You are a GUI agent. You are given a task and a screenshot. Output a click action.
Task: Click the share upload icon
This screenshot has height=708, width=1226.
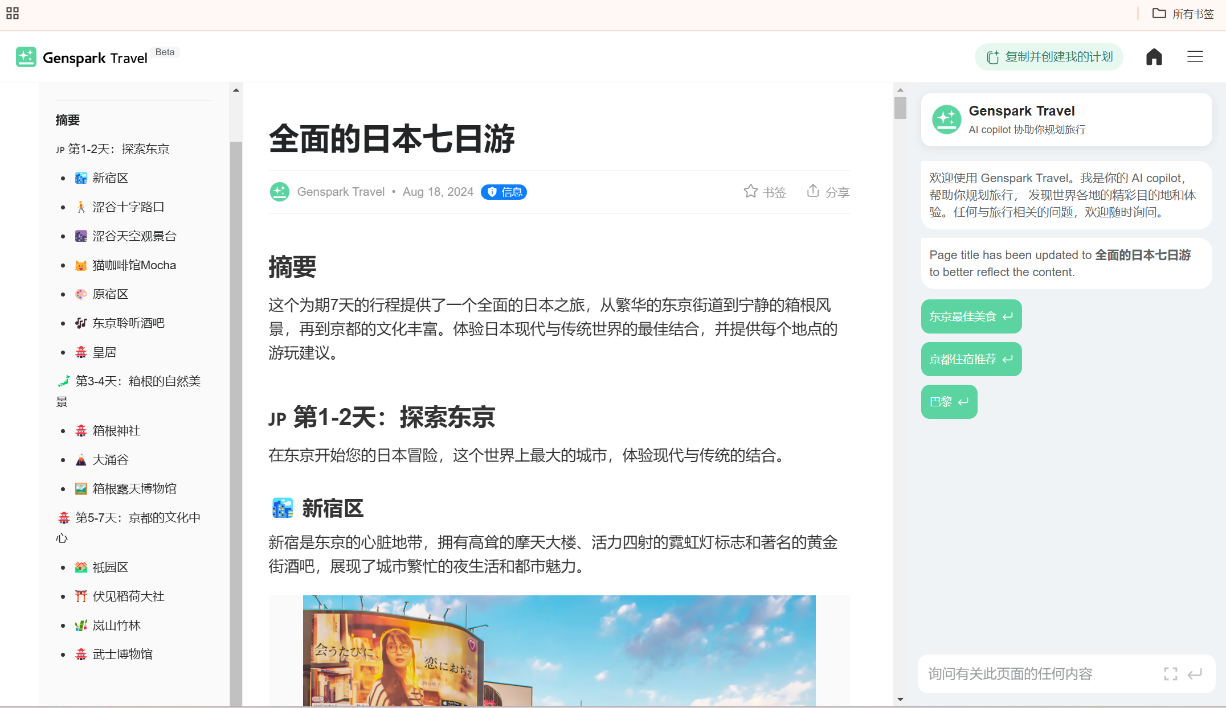[x=813, y=191]
